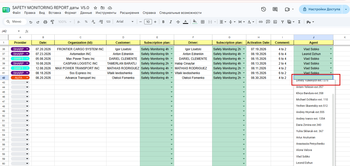This screenshot has height=166, width=350.
Task: Increase decimal places icon
Action: click(101, 22)
